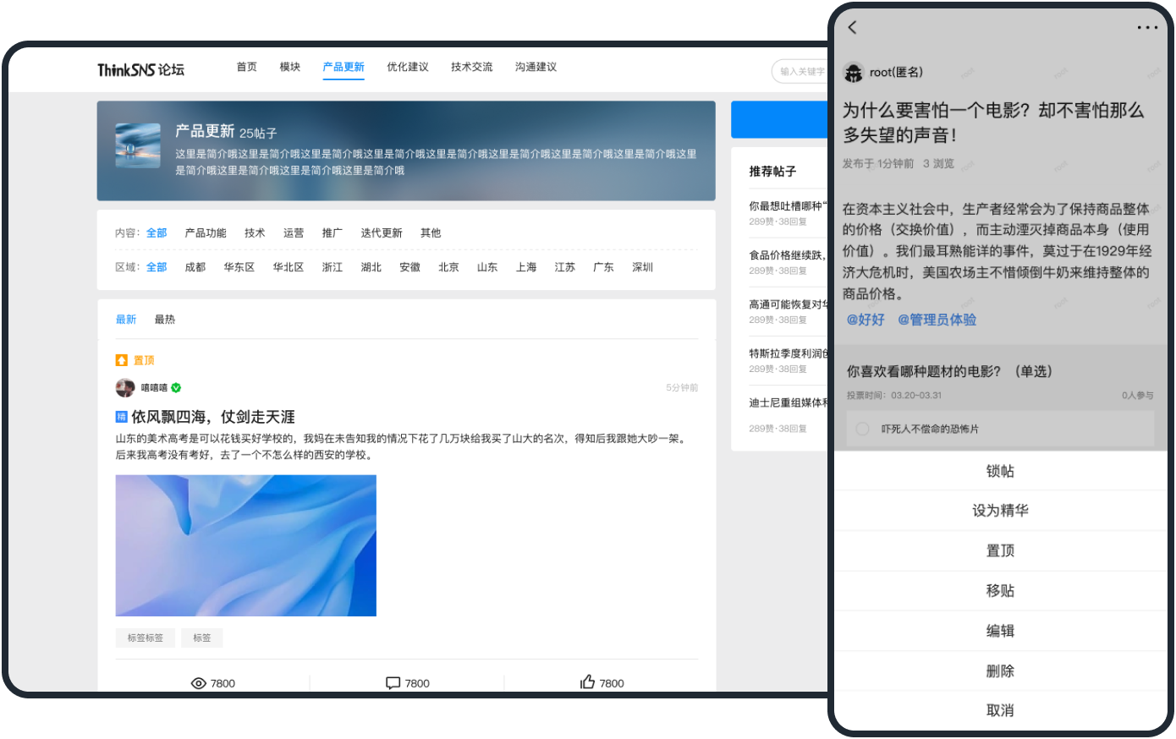The height and width of the screenshot is (739, 1176).
Task: Open the three-dot more menu in mobile view
Action: click(x=1147, y=28)
